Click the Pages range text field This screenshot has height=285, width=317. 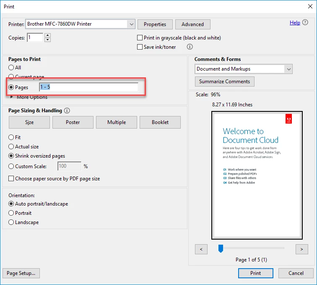click(x=89, y=87)
